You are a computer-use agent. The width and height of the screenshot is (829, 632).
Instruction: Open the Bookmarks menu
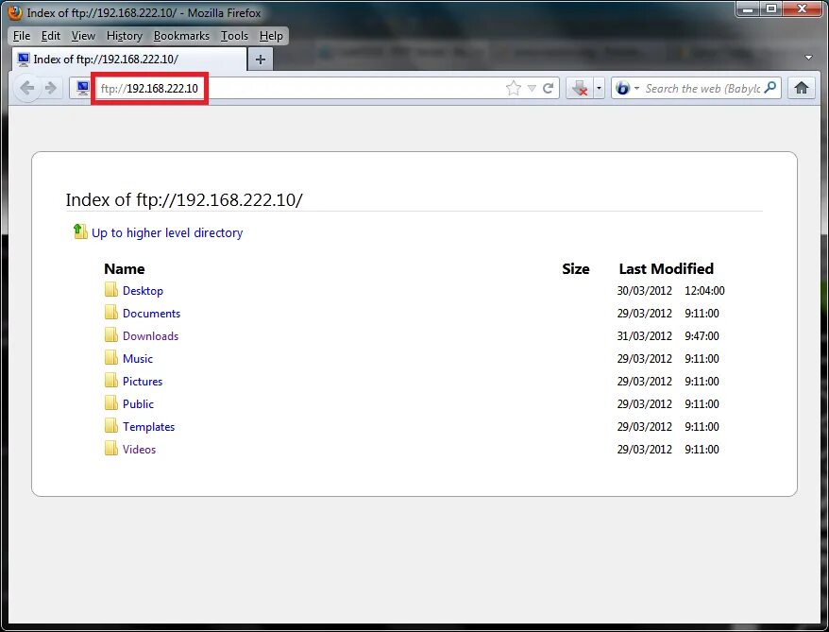coord(181,36)
